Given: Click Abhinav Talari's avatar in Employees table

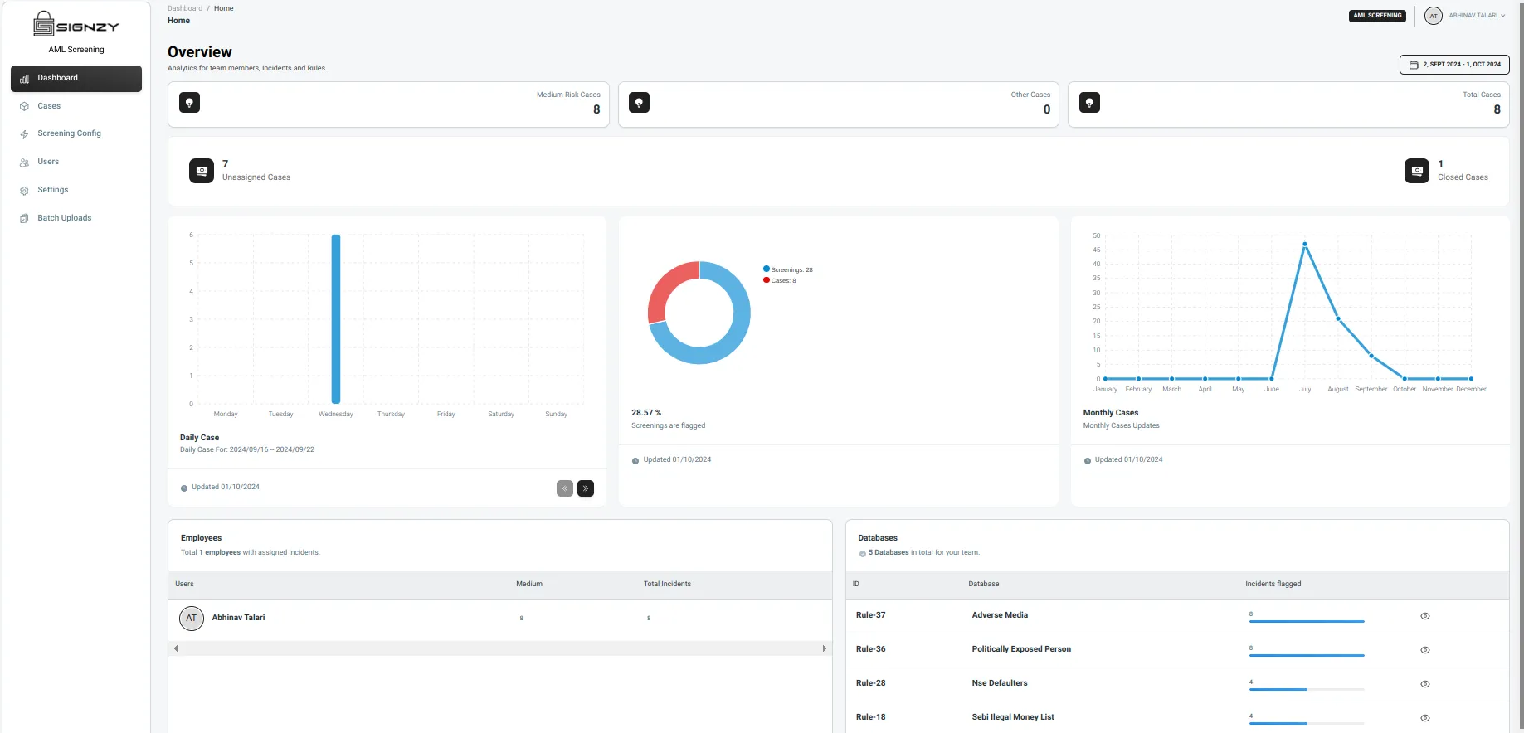Looking at the screenshot, I should pyautogui.click(x=192, y=618).
